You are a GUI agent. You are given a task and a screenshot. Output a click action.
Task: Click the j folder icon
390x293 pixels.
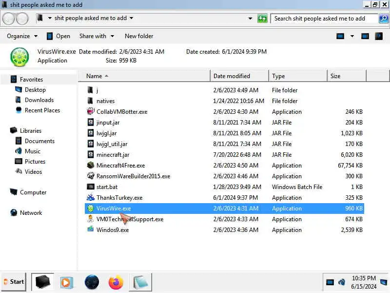90,90
